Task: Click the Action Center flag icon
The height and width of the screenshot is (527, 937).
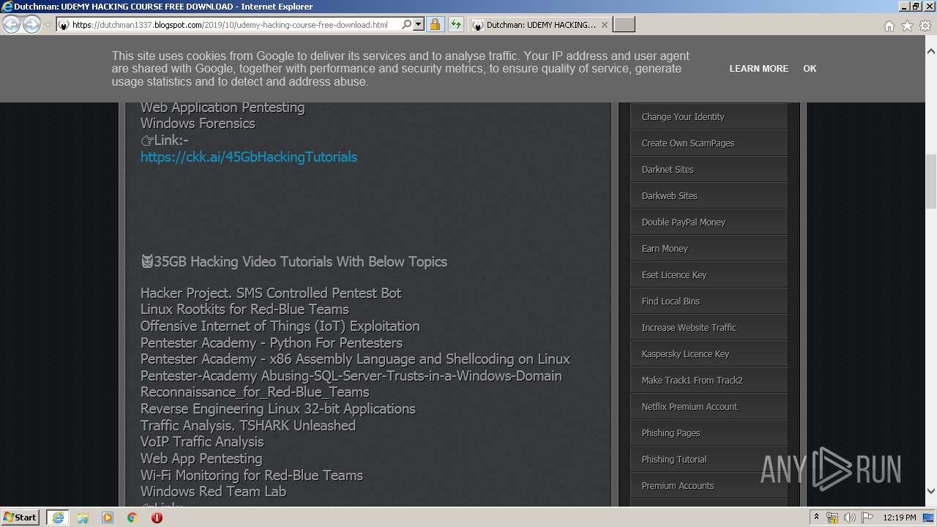Action: pyautogui.click(x=867, y=517)
